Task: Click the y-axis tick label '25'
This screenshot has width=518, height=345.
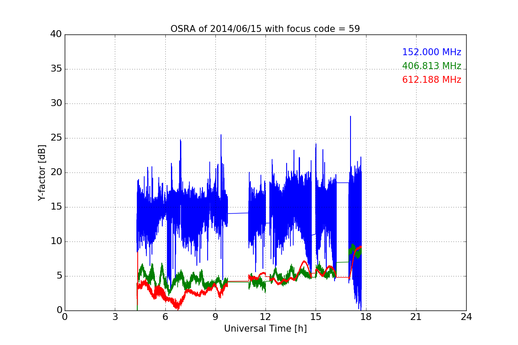Action: coord(56,138)
